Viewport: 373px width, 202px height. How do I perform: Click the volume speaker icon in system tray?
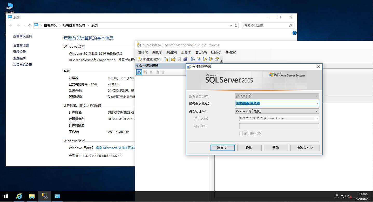350,197
